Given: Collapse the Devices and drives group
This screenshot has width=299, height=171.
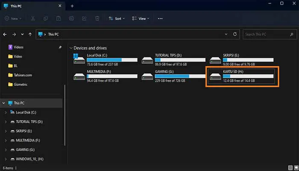Looking at the screenshot, I should (71, 48).
